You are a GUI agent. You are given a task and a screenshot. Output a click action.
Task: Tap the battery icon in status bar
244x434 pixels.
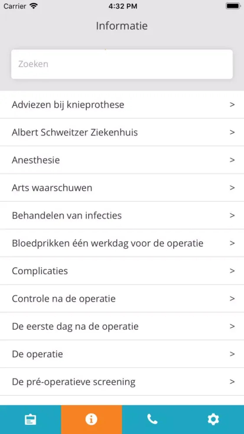233,6
